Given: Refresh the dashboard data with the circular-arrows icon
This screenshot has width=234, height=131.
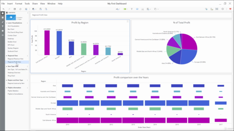Looking at the screenshot, I should click(x=20, y=9).
